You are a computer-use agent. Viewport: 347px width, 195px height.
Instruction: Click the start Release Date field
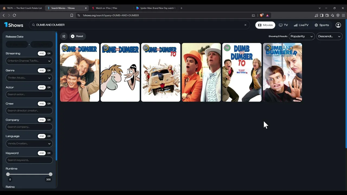(x=17, y=44)
